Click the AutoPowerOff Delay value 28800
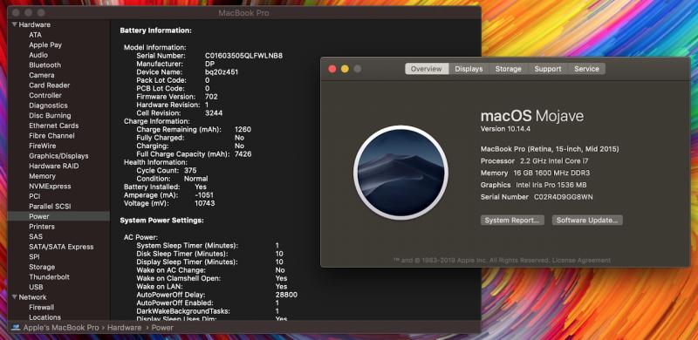Image resolution: width=698 pixels, height=340 pixels. (286, 295)
